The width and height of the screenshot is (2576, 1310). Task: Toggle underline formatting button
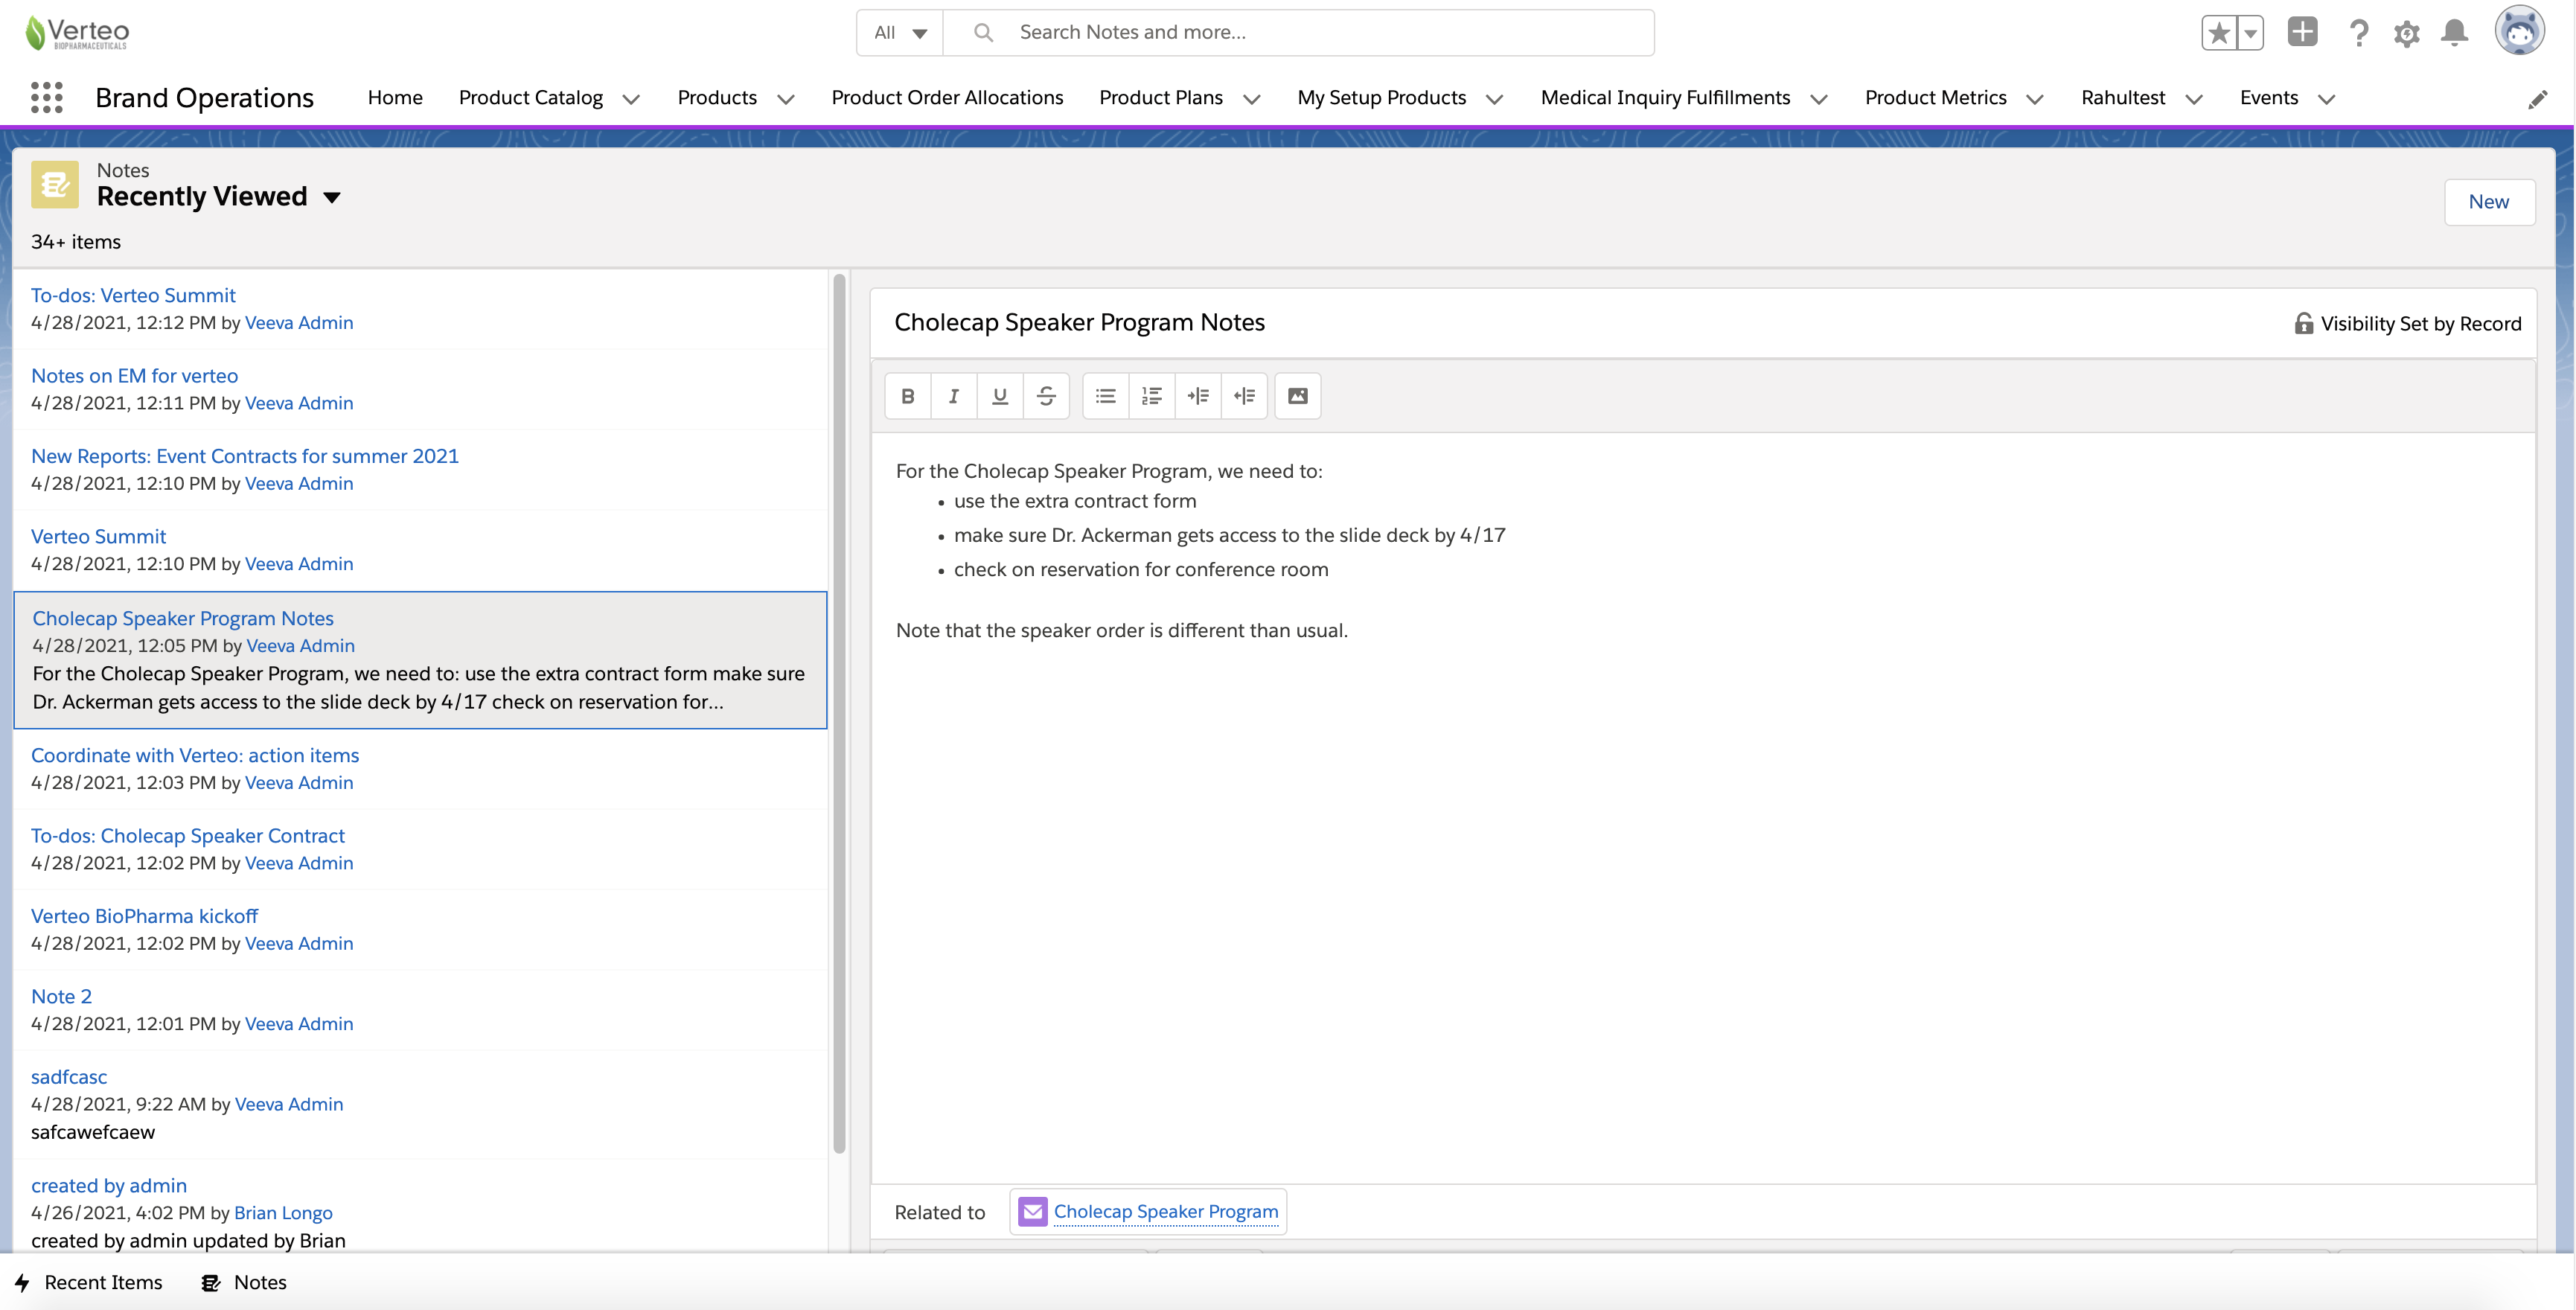pyautogui.click(x=999, y=396)
